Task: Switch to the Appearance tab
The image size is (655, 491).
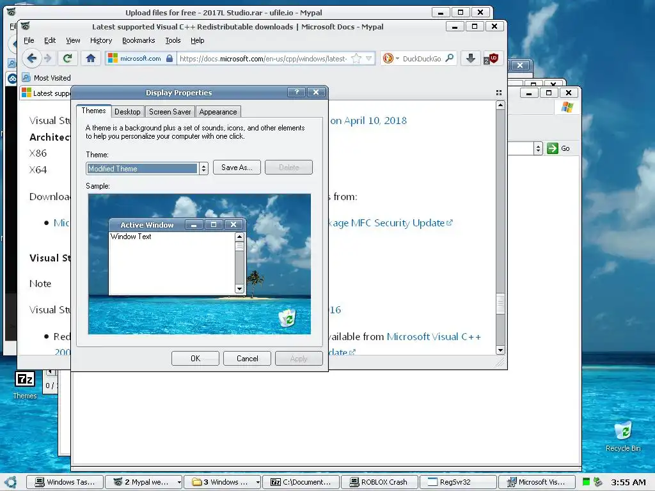Action: (x=218, y=111)
